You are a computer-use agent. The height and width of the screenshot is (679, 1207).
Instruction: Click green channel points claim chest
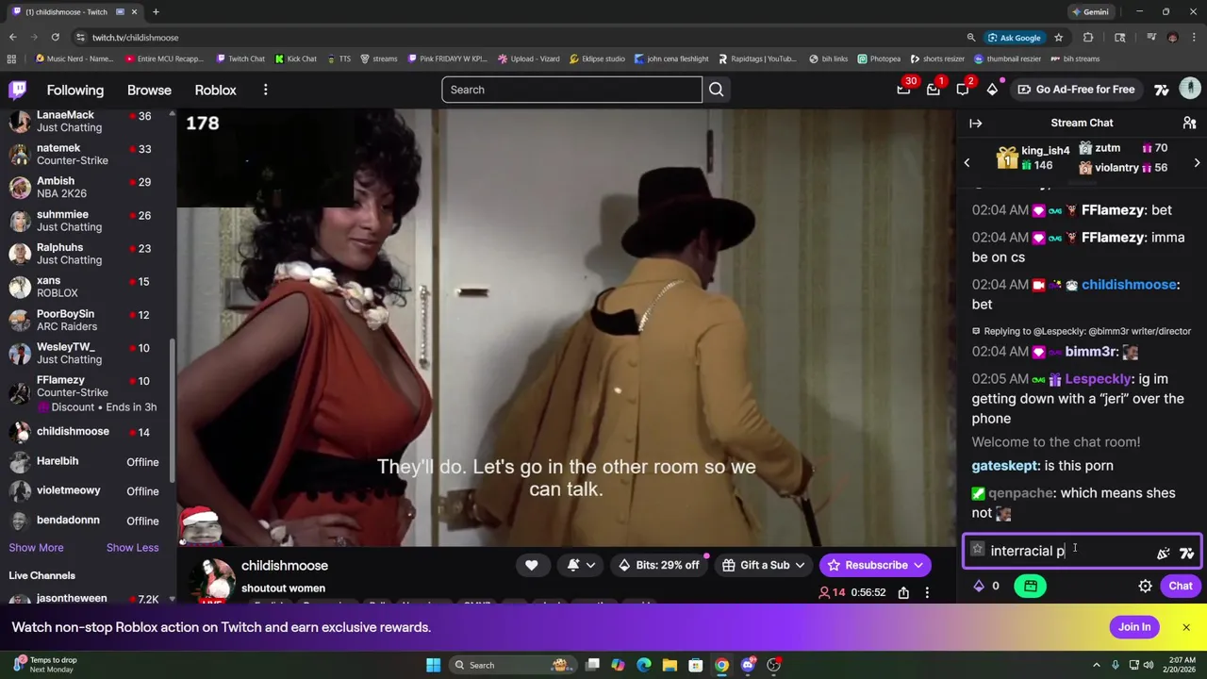(x=1030, y=586)
